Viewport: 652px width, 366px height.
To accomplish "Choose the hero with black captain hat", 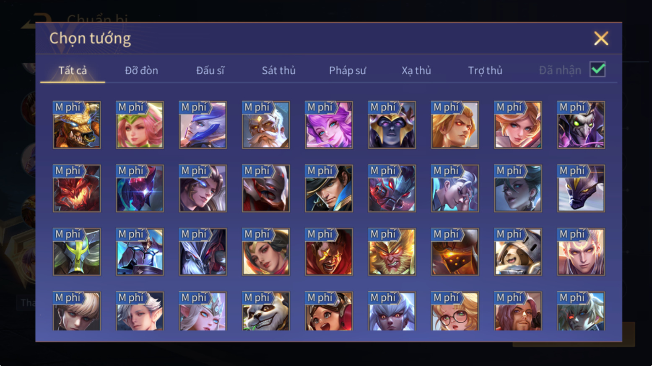I will click(329, 188).
